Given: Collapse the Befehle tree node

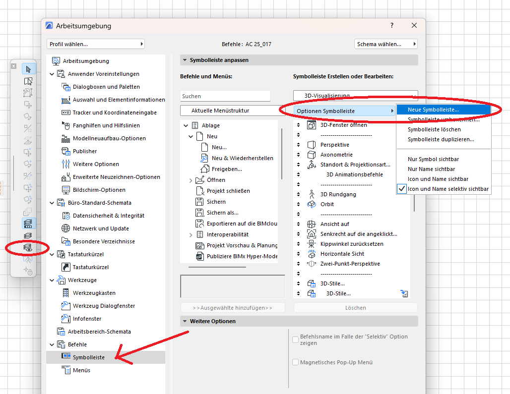Looking at the screenshot, I should pos(52,344).
